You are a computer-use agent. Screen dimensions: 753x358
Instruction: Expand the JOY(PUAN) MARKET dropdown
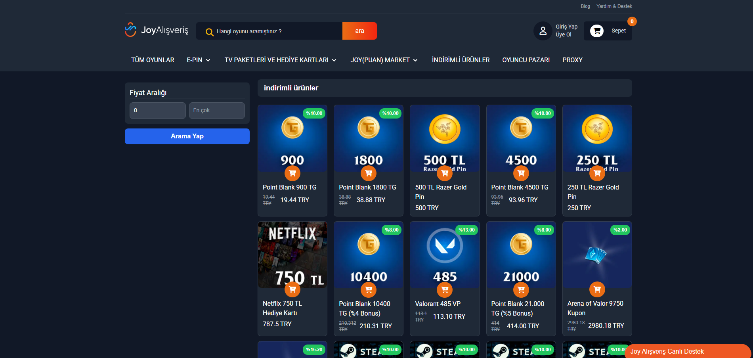click(x=384, y=60)
